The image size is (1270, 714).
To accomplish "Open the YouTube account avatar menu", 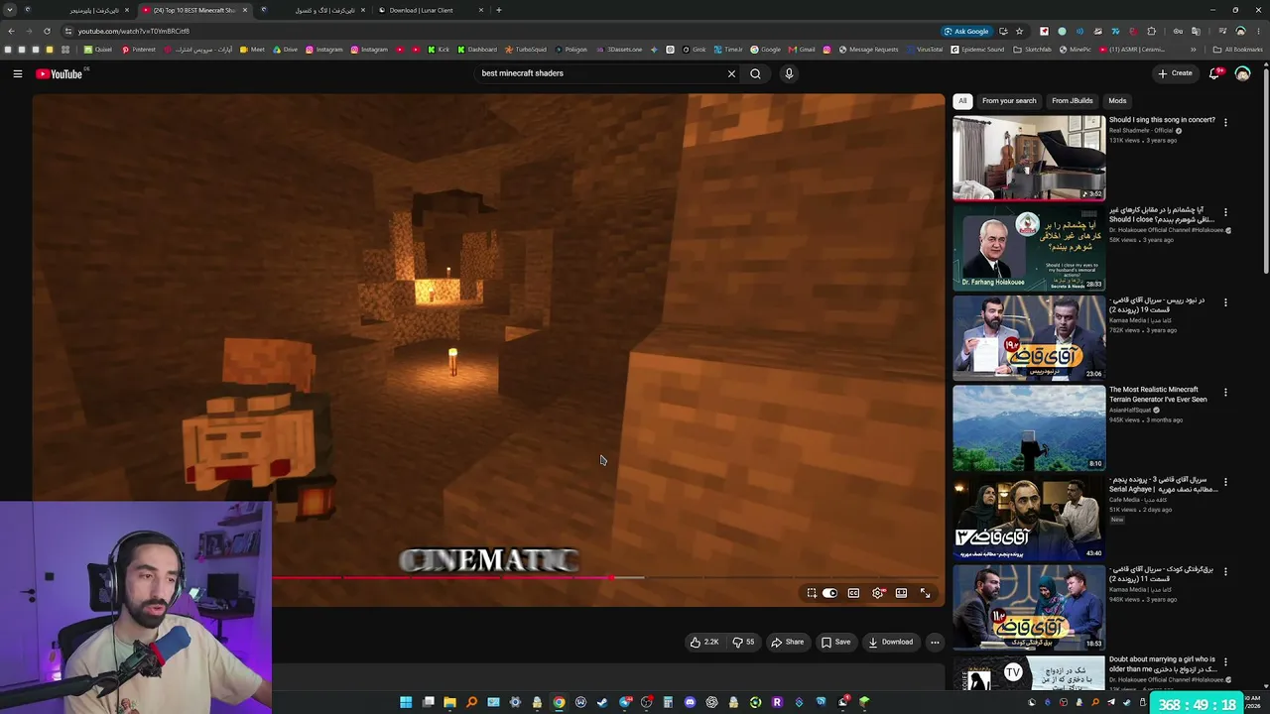I will click(1242, 73).
